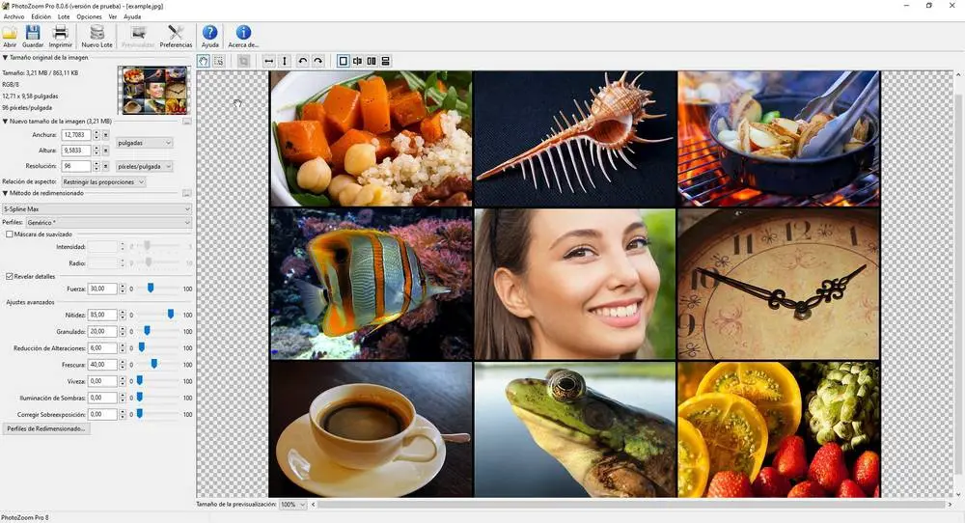Open Acerca de info icon

243,33
